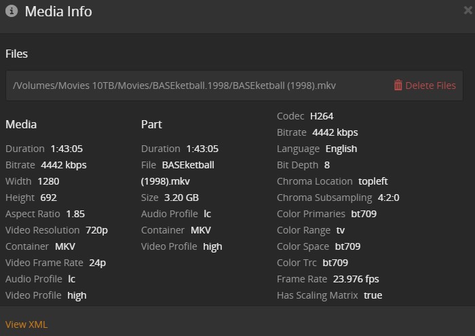Viewport: 475px width, 336px height.
Task: Close the Media Info dialog
Action: click(468, 11)
